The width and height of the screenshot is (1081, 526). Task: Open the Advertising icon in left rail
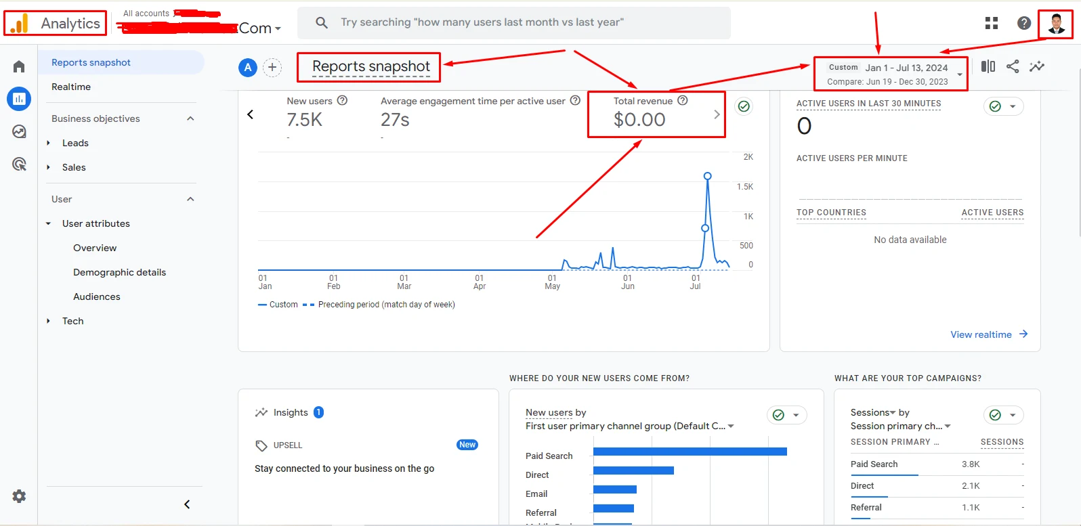pyautogui.click(x=19, y=164)
